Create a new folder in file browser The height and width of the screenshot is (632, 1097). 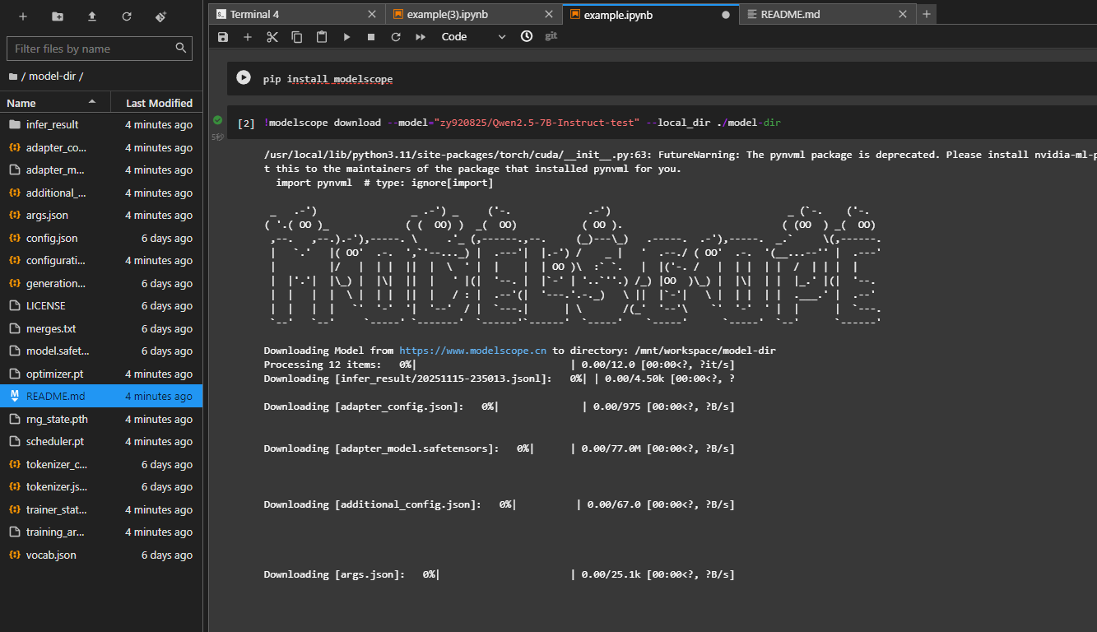[58, 16]
